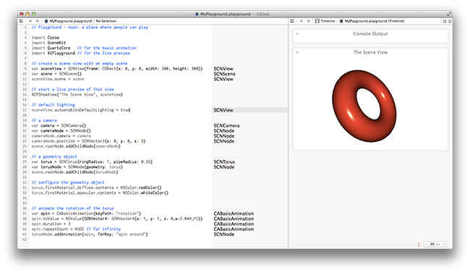470x273 pixels.
Task: Click the NSColor.whiteColor() code line
Action: point(100,193)
